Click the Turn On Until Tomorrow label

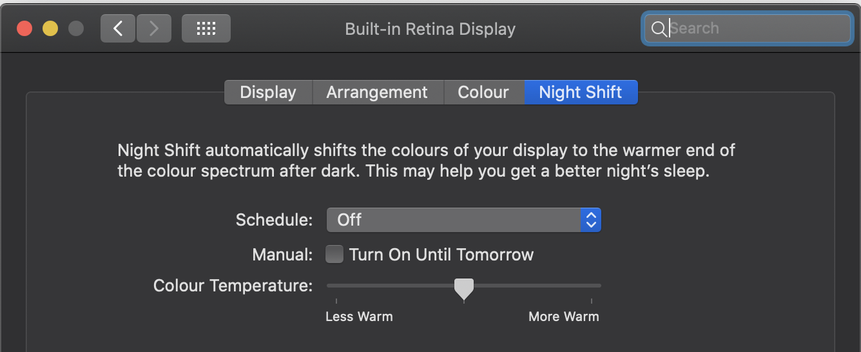click(x=441, y=255)
